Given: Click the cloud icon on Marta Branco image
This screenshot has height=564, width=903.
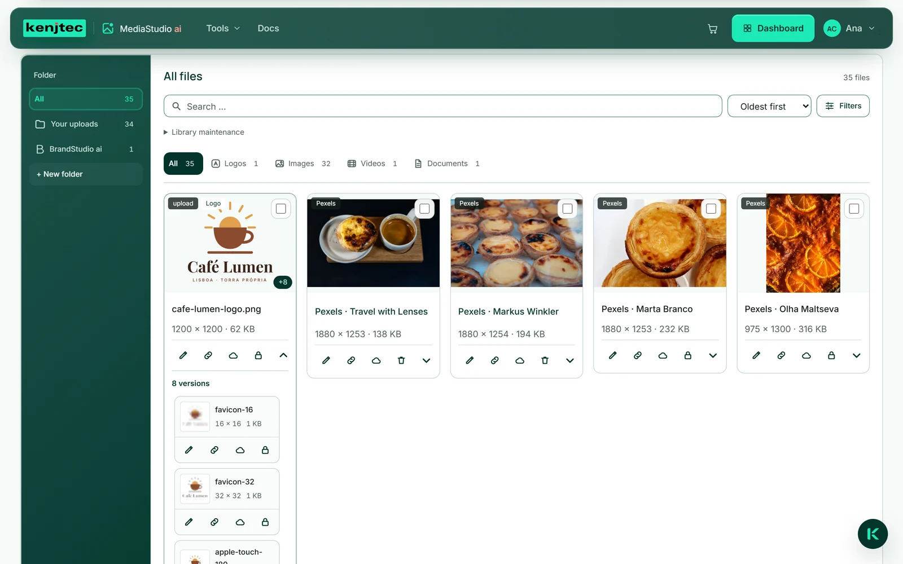Looking at the screenshot, I should click(663, 355).
